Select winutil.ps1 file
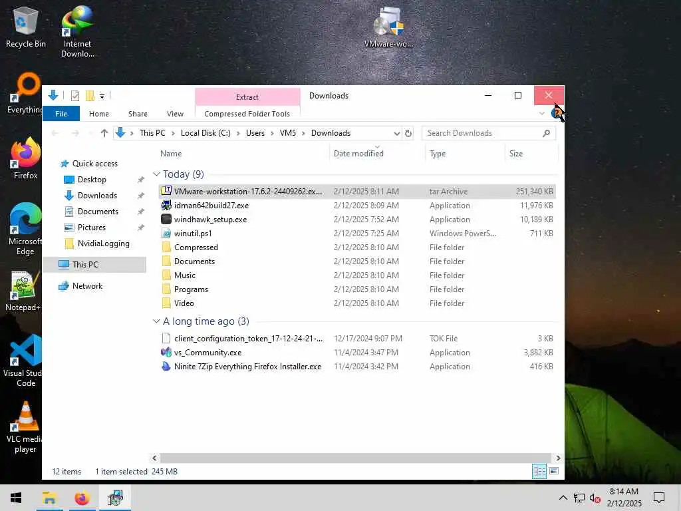This screenshot has width=681, height=511. point(357,234)
